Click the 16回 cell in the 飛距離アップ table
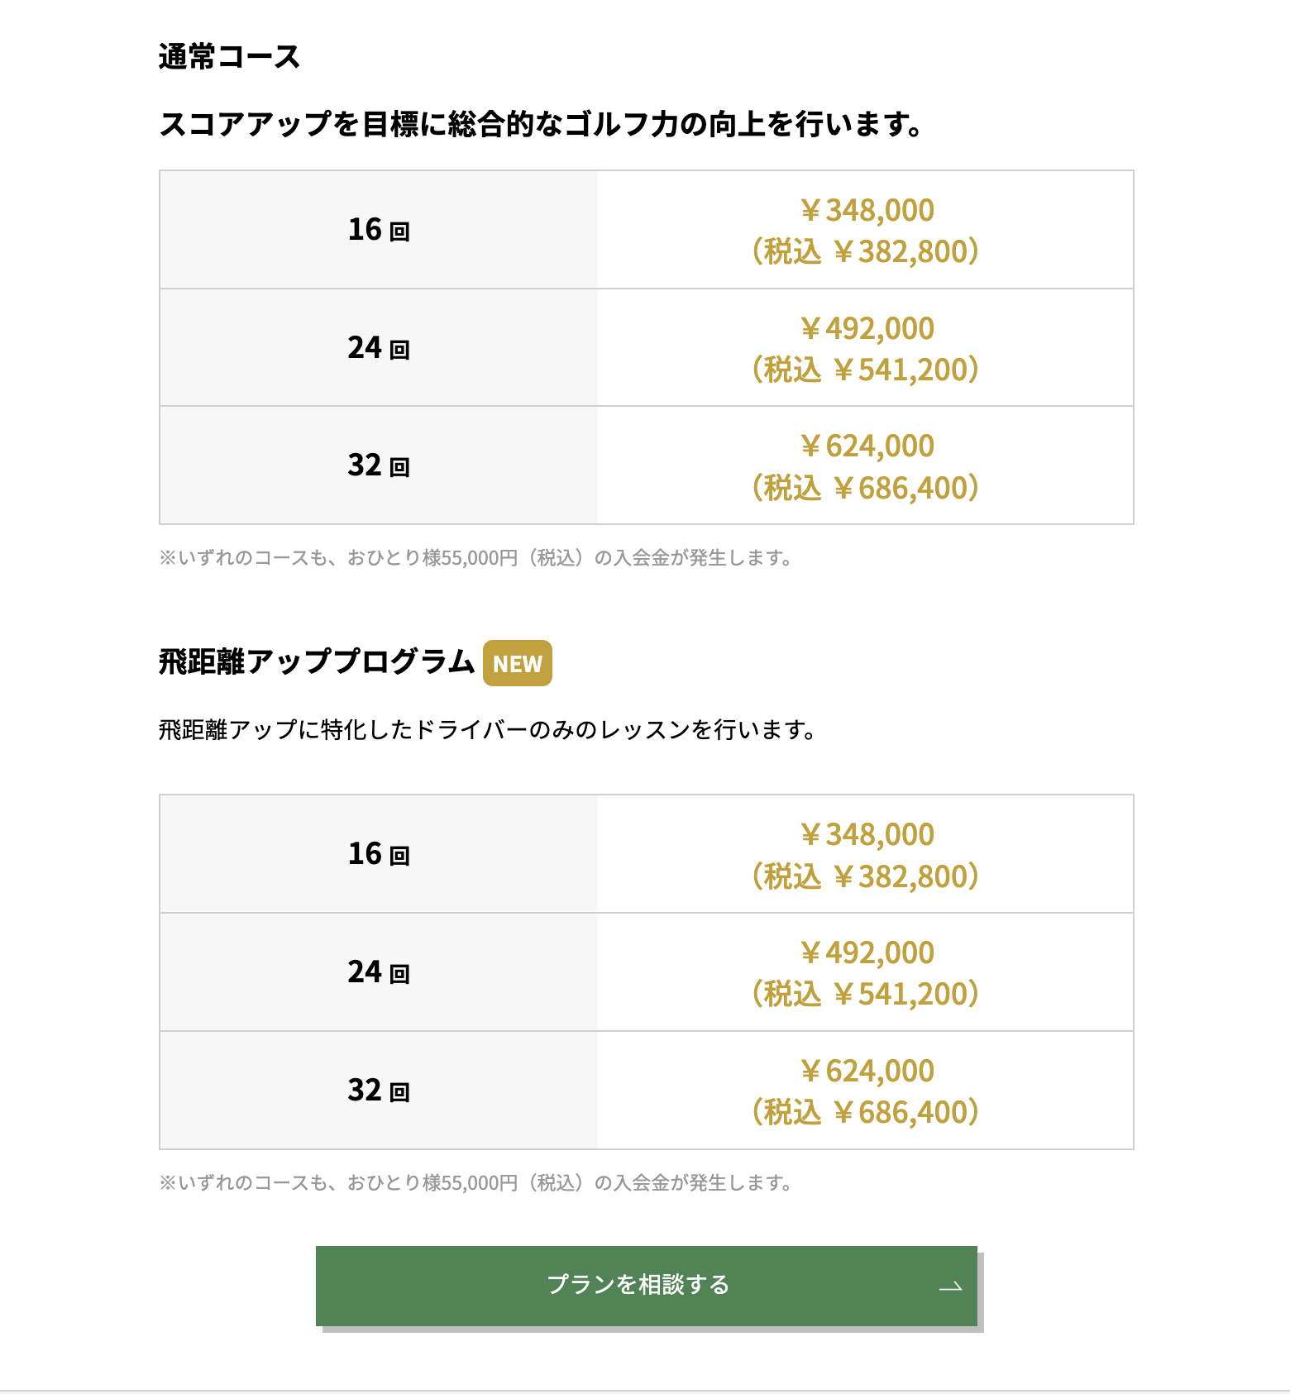This screenshot has height=1394, width=1290. coord(379,854)
